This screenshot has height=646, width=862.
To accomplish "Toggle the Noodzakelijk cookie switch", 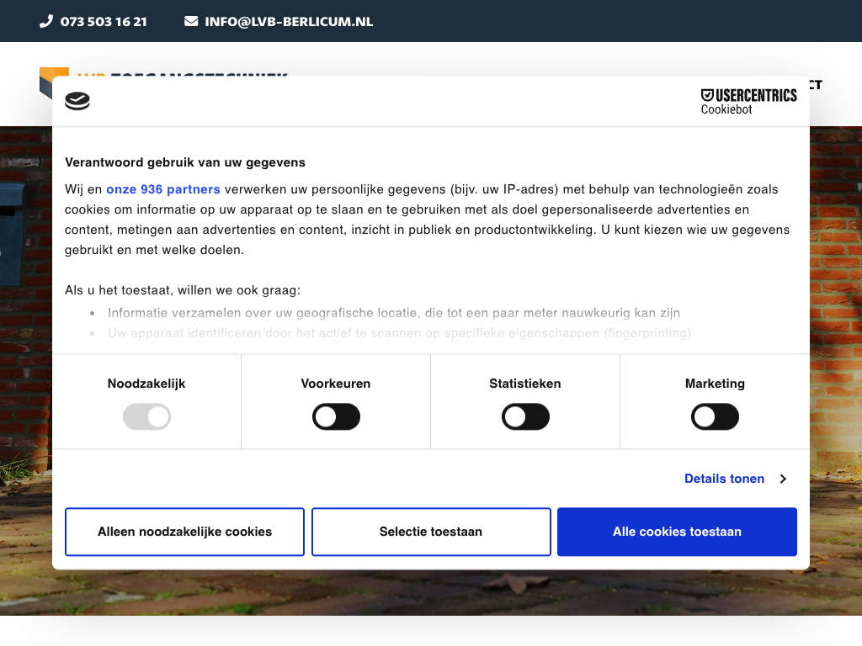I will 146,416.
